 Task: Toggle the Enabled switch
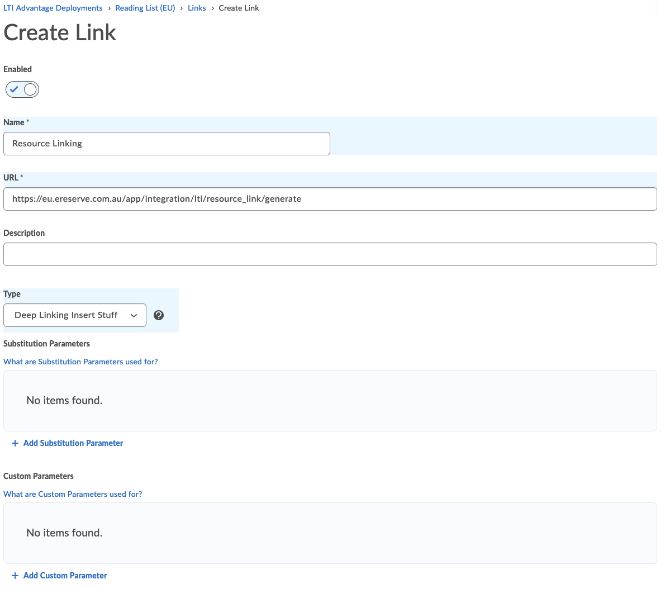22,89
